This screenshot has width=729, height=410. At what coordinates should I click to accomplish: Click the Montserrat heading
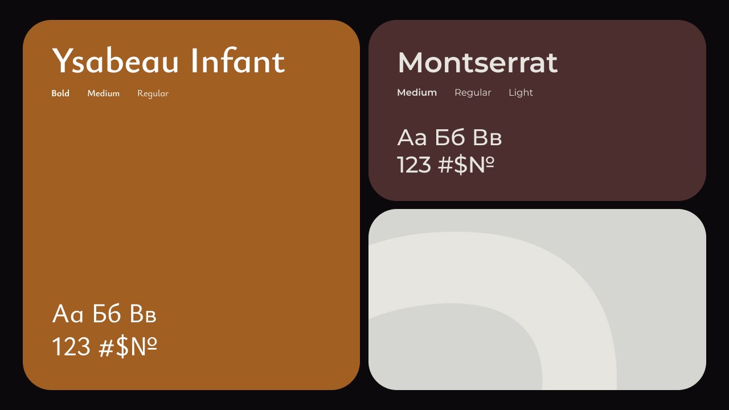click(x=477, y=62)
